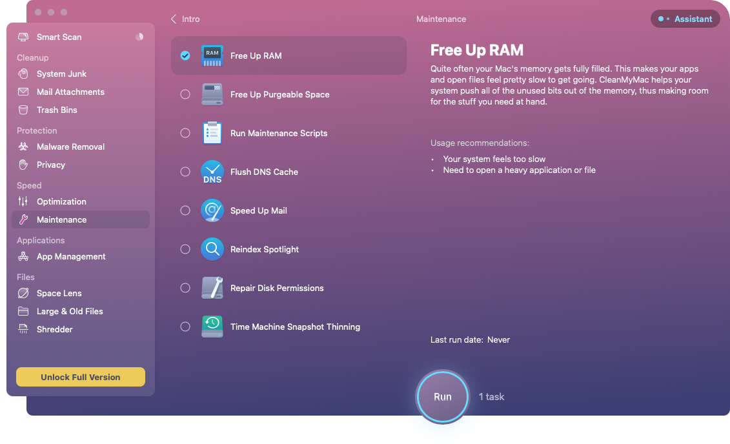
Task: Click the Flush DNS Cache icon
Action: coord(212,172)
